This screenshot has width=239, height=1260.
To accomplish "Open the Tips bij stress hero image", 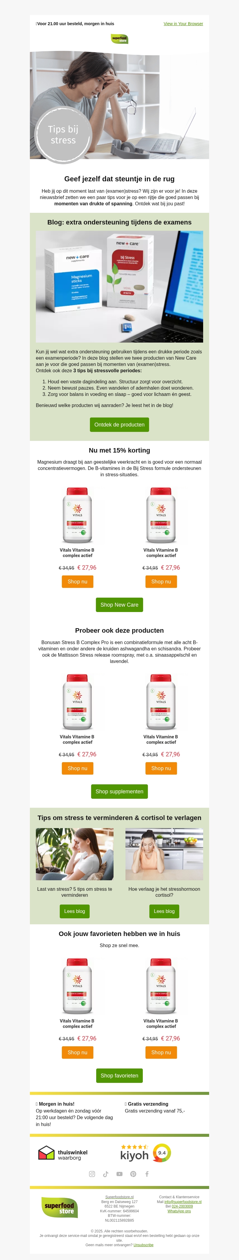I will 119,105.
